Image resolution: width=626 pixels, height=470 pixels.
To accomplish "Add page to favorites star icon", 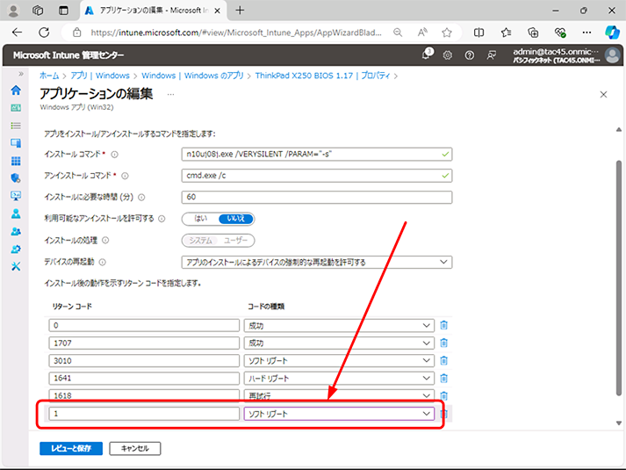I will tap(447, 33).
